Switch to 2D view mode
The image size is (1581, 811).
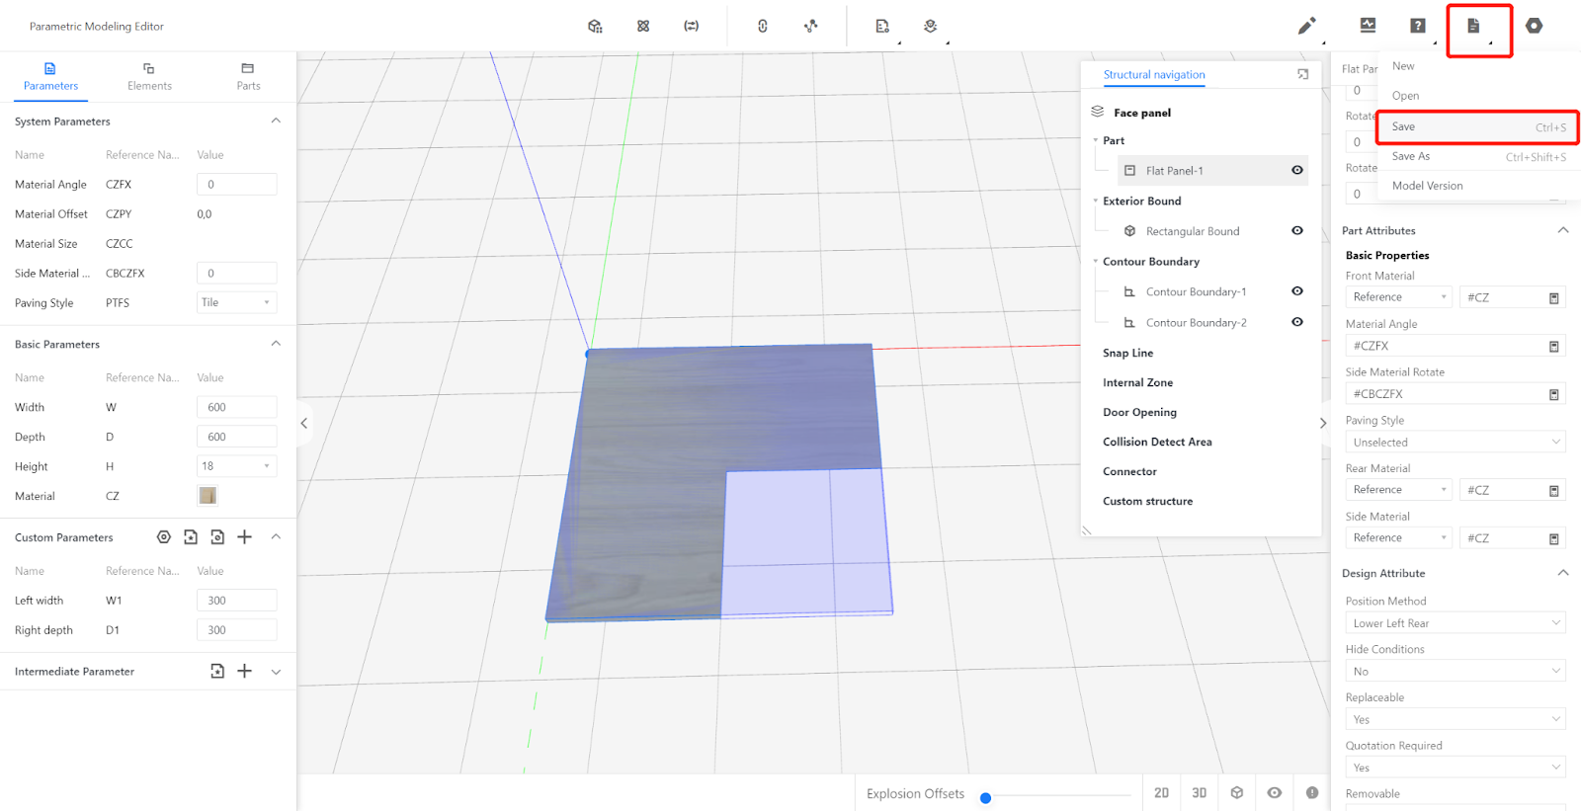[x=1162, y=793]
